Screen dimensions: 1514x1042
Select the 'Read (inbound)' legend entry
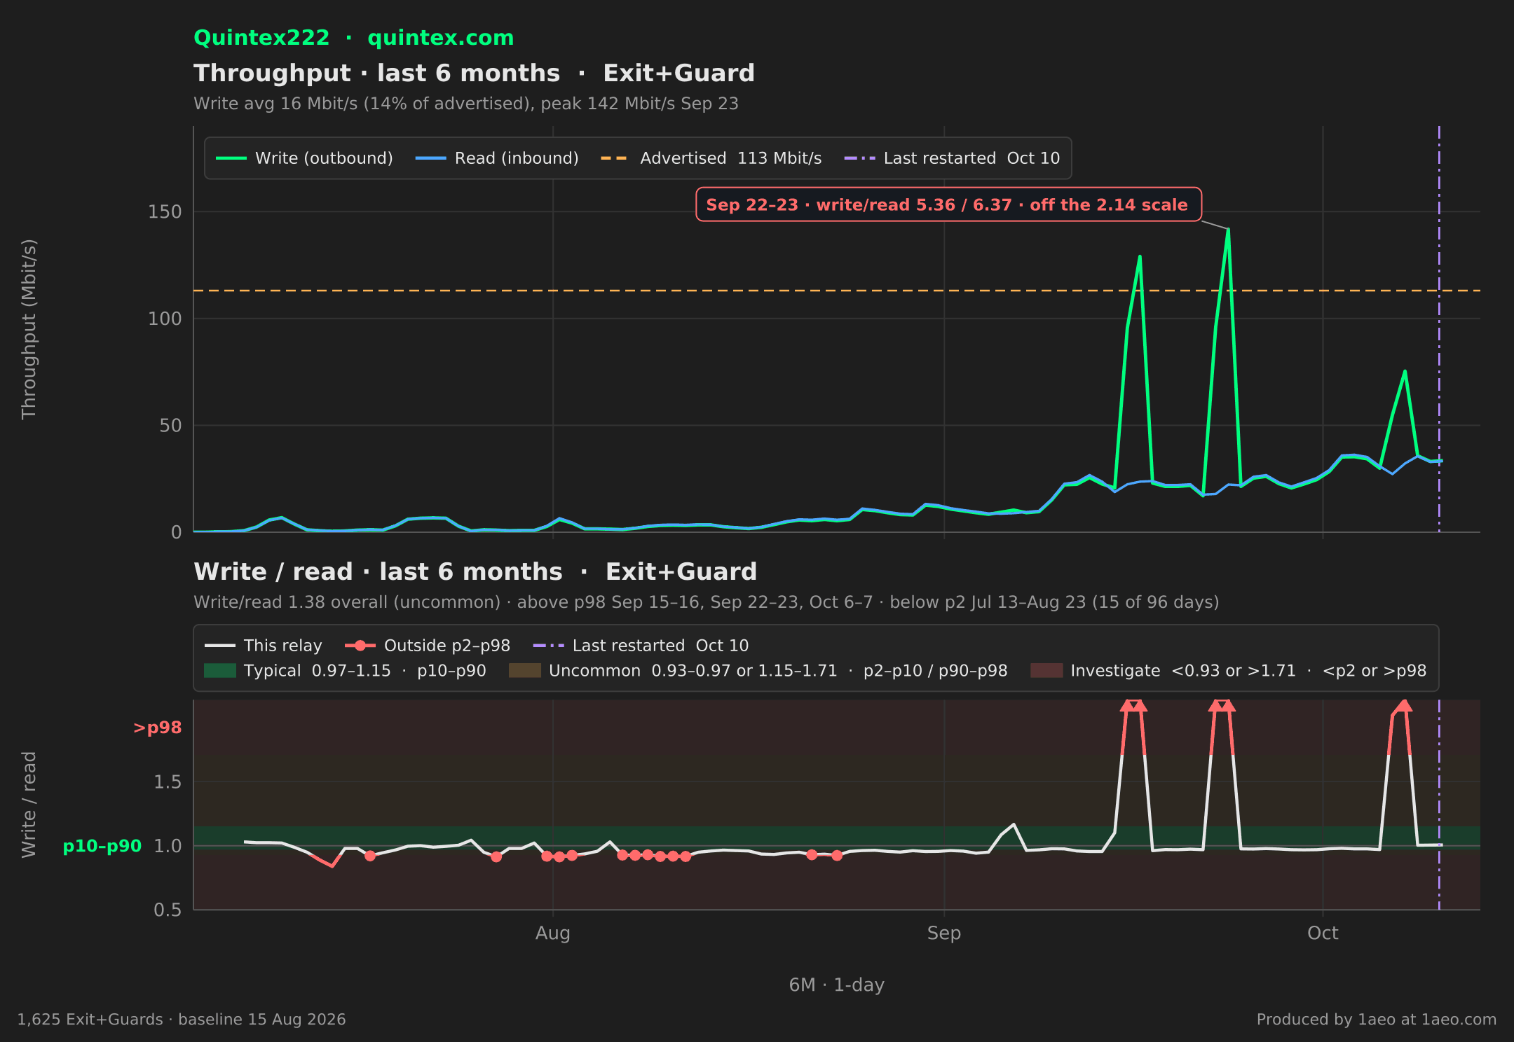tap(497, 158)
